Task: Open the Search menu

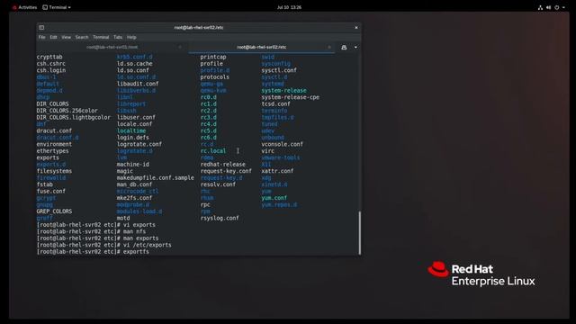Action: 82,37
